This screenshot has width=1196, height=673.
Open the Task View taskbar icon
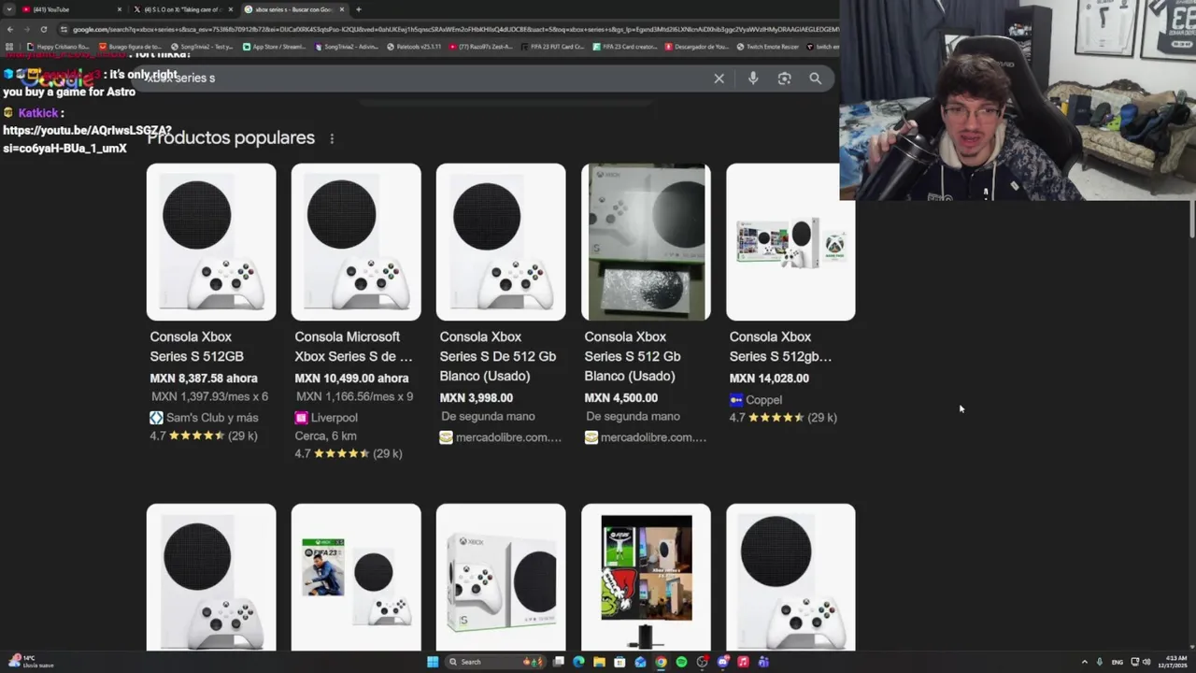(558, 662)
